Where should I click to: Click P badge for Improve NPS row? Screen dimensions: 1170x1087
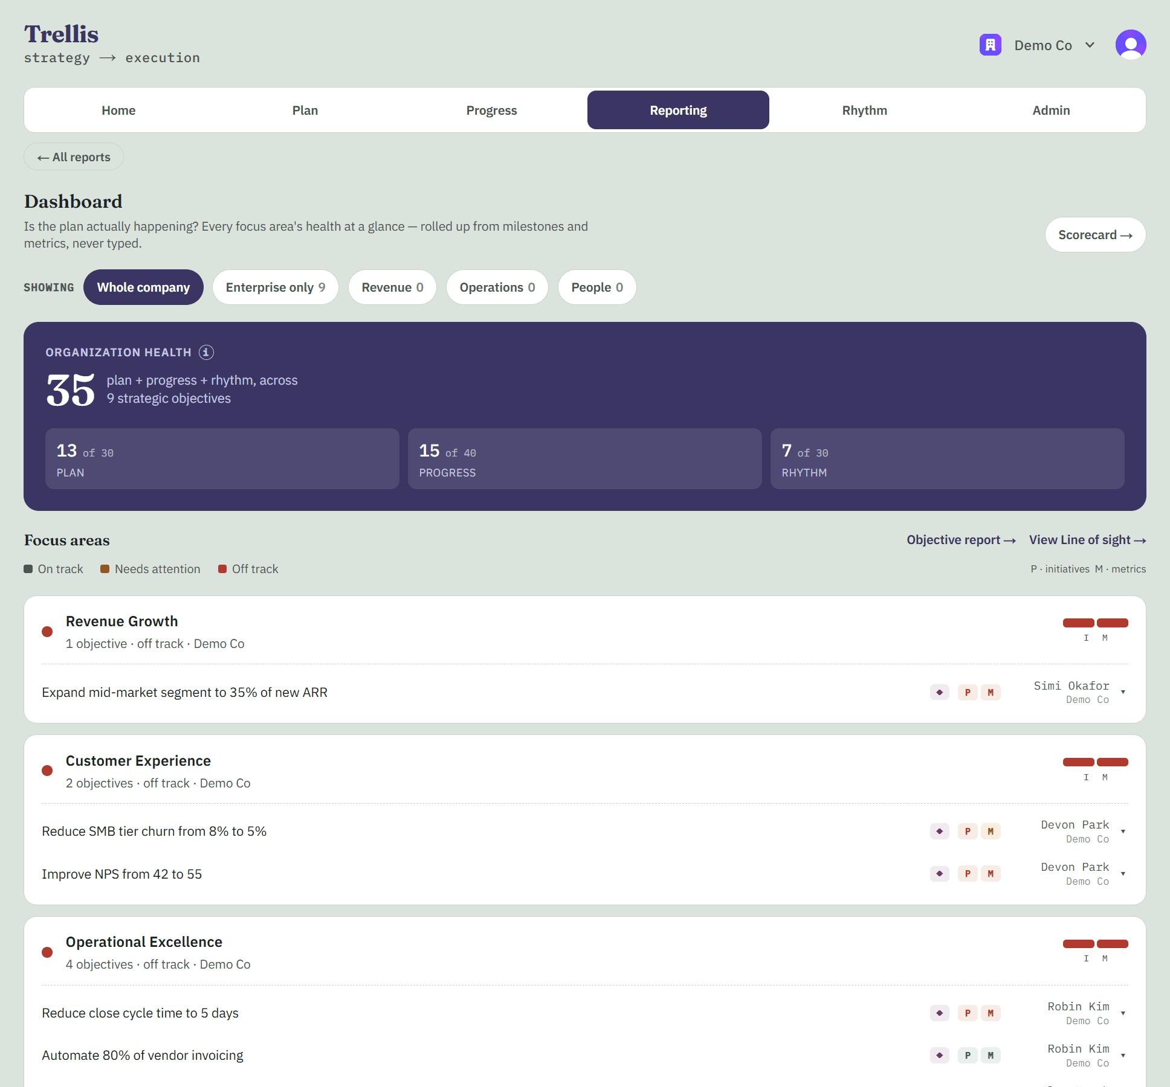click(x=968, y=874)
